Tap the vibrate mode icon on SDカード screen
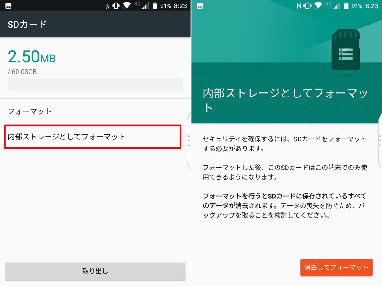382x286 pixels. click(116, 6)
